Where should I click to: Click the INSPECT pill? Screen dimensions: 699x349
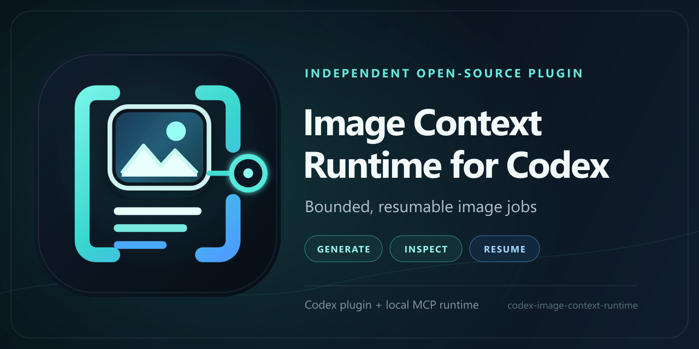click(x=426, y=249)
